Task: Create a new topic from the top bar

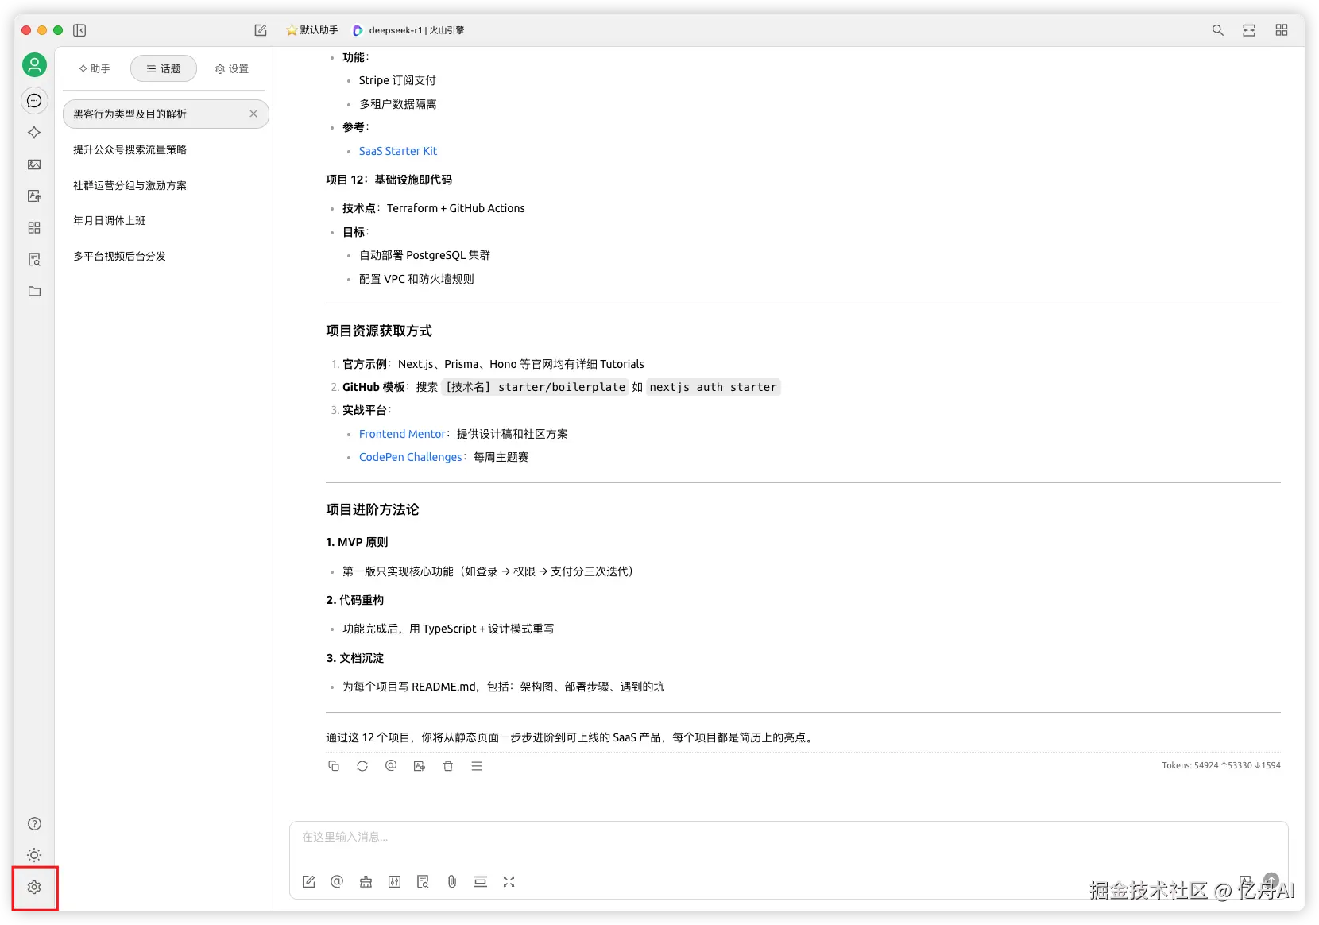Action: [261, 30]
